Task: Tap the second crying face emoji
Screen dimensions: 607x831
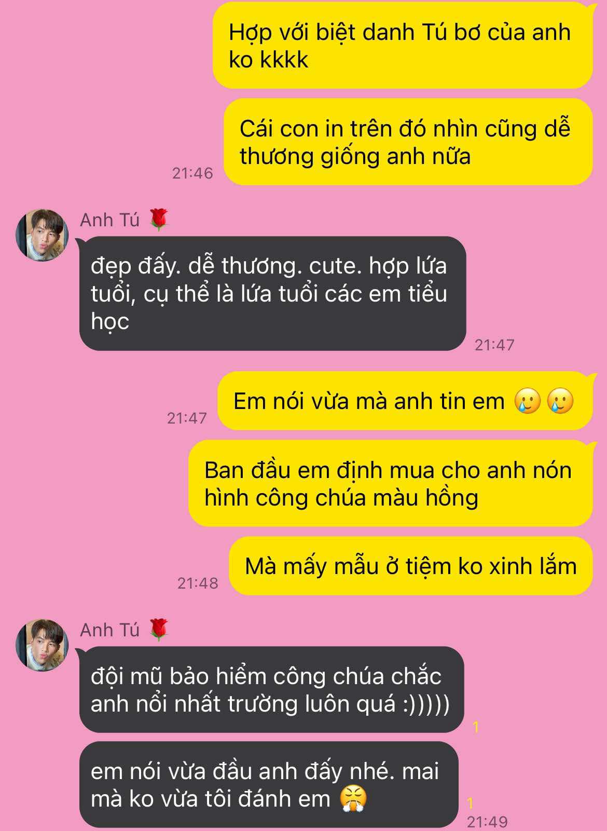Action: [560, 401]
